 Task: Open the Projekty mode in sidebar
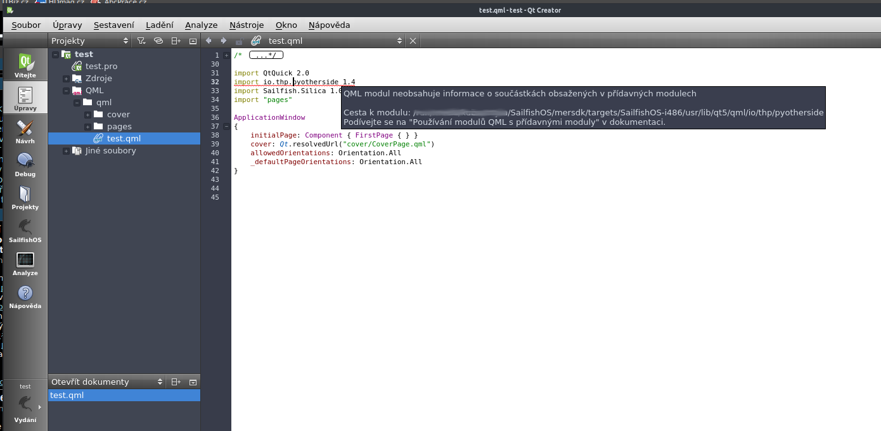tap(25, 197)
